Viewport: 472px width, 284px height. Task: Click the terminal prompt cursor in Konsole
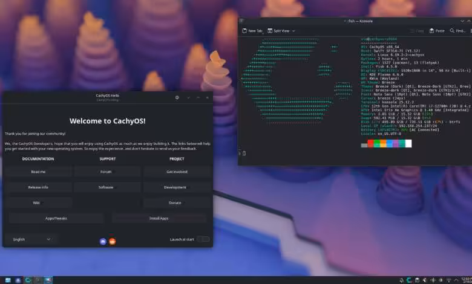[244, 153]
